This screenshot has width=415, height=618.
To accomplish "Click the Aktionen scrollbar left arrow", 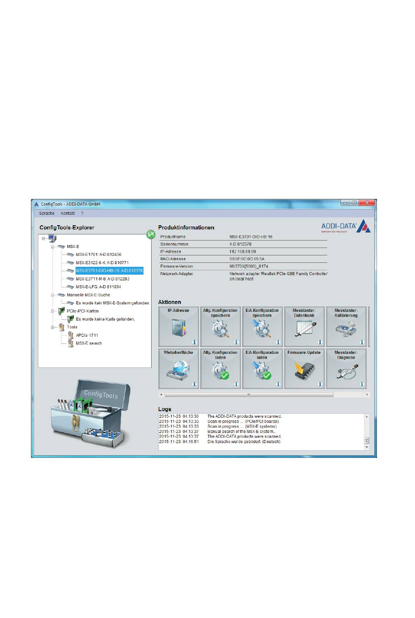I will (161, 395).
